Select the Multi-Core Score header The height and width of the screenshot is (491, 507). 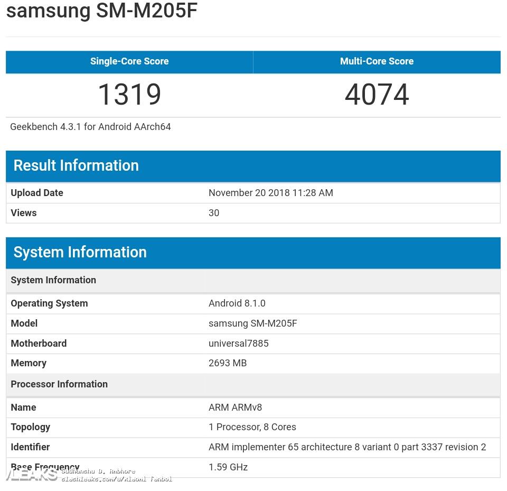click(x=377, y=61)
